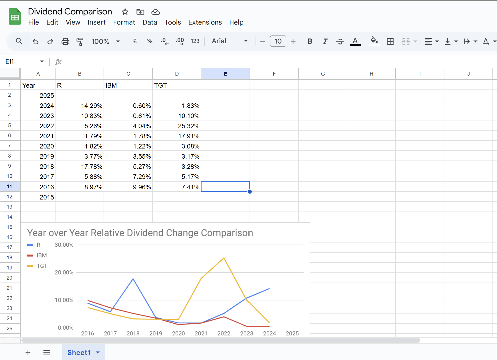Toggle bold formatting
The image size is (497, 360).
(310, 41)
